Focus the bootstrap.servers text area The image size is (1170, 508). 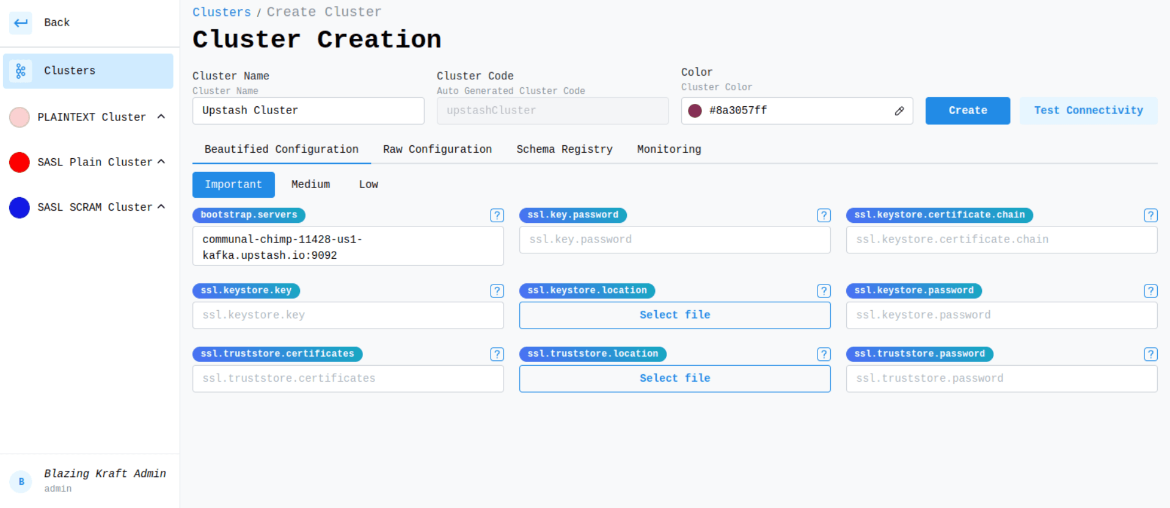(x=348, y=246)
